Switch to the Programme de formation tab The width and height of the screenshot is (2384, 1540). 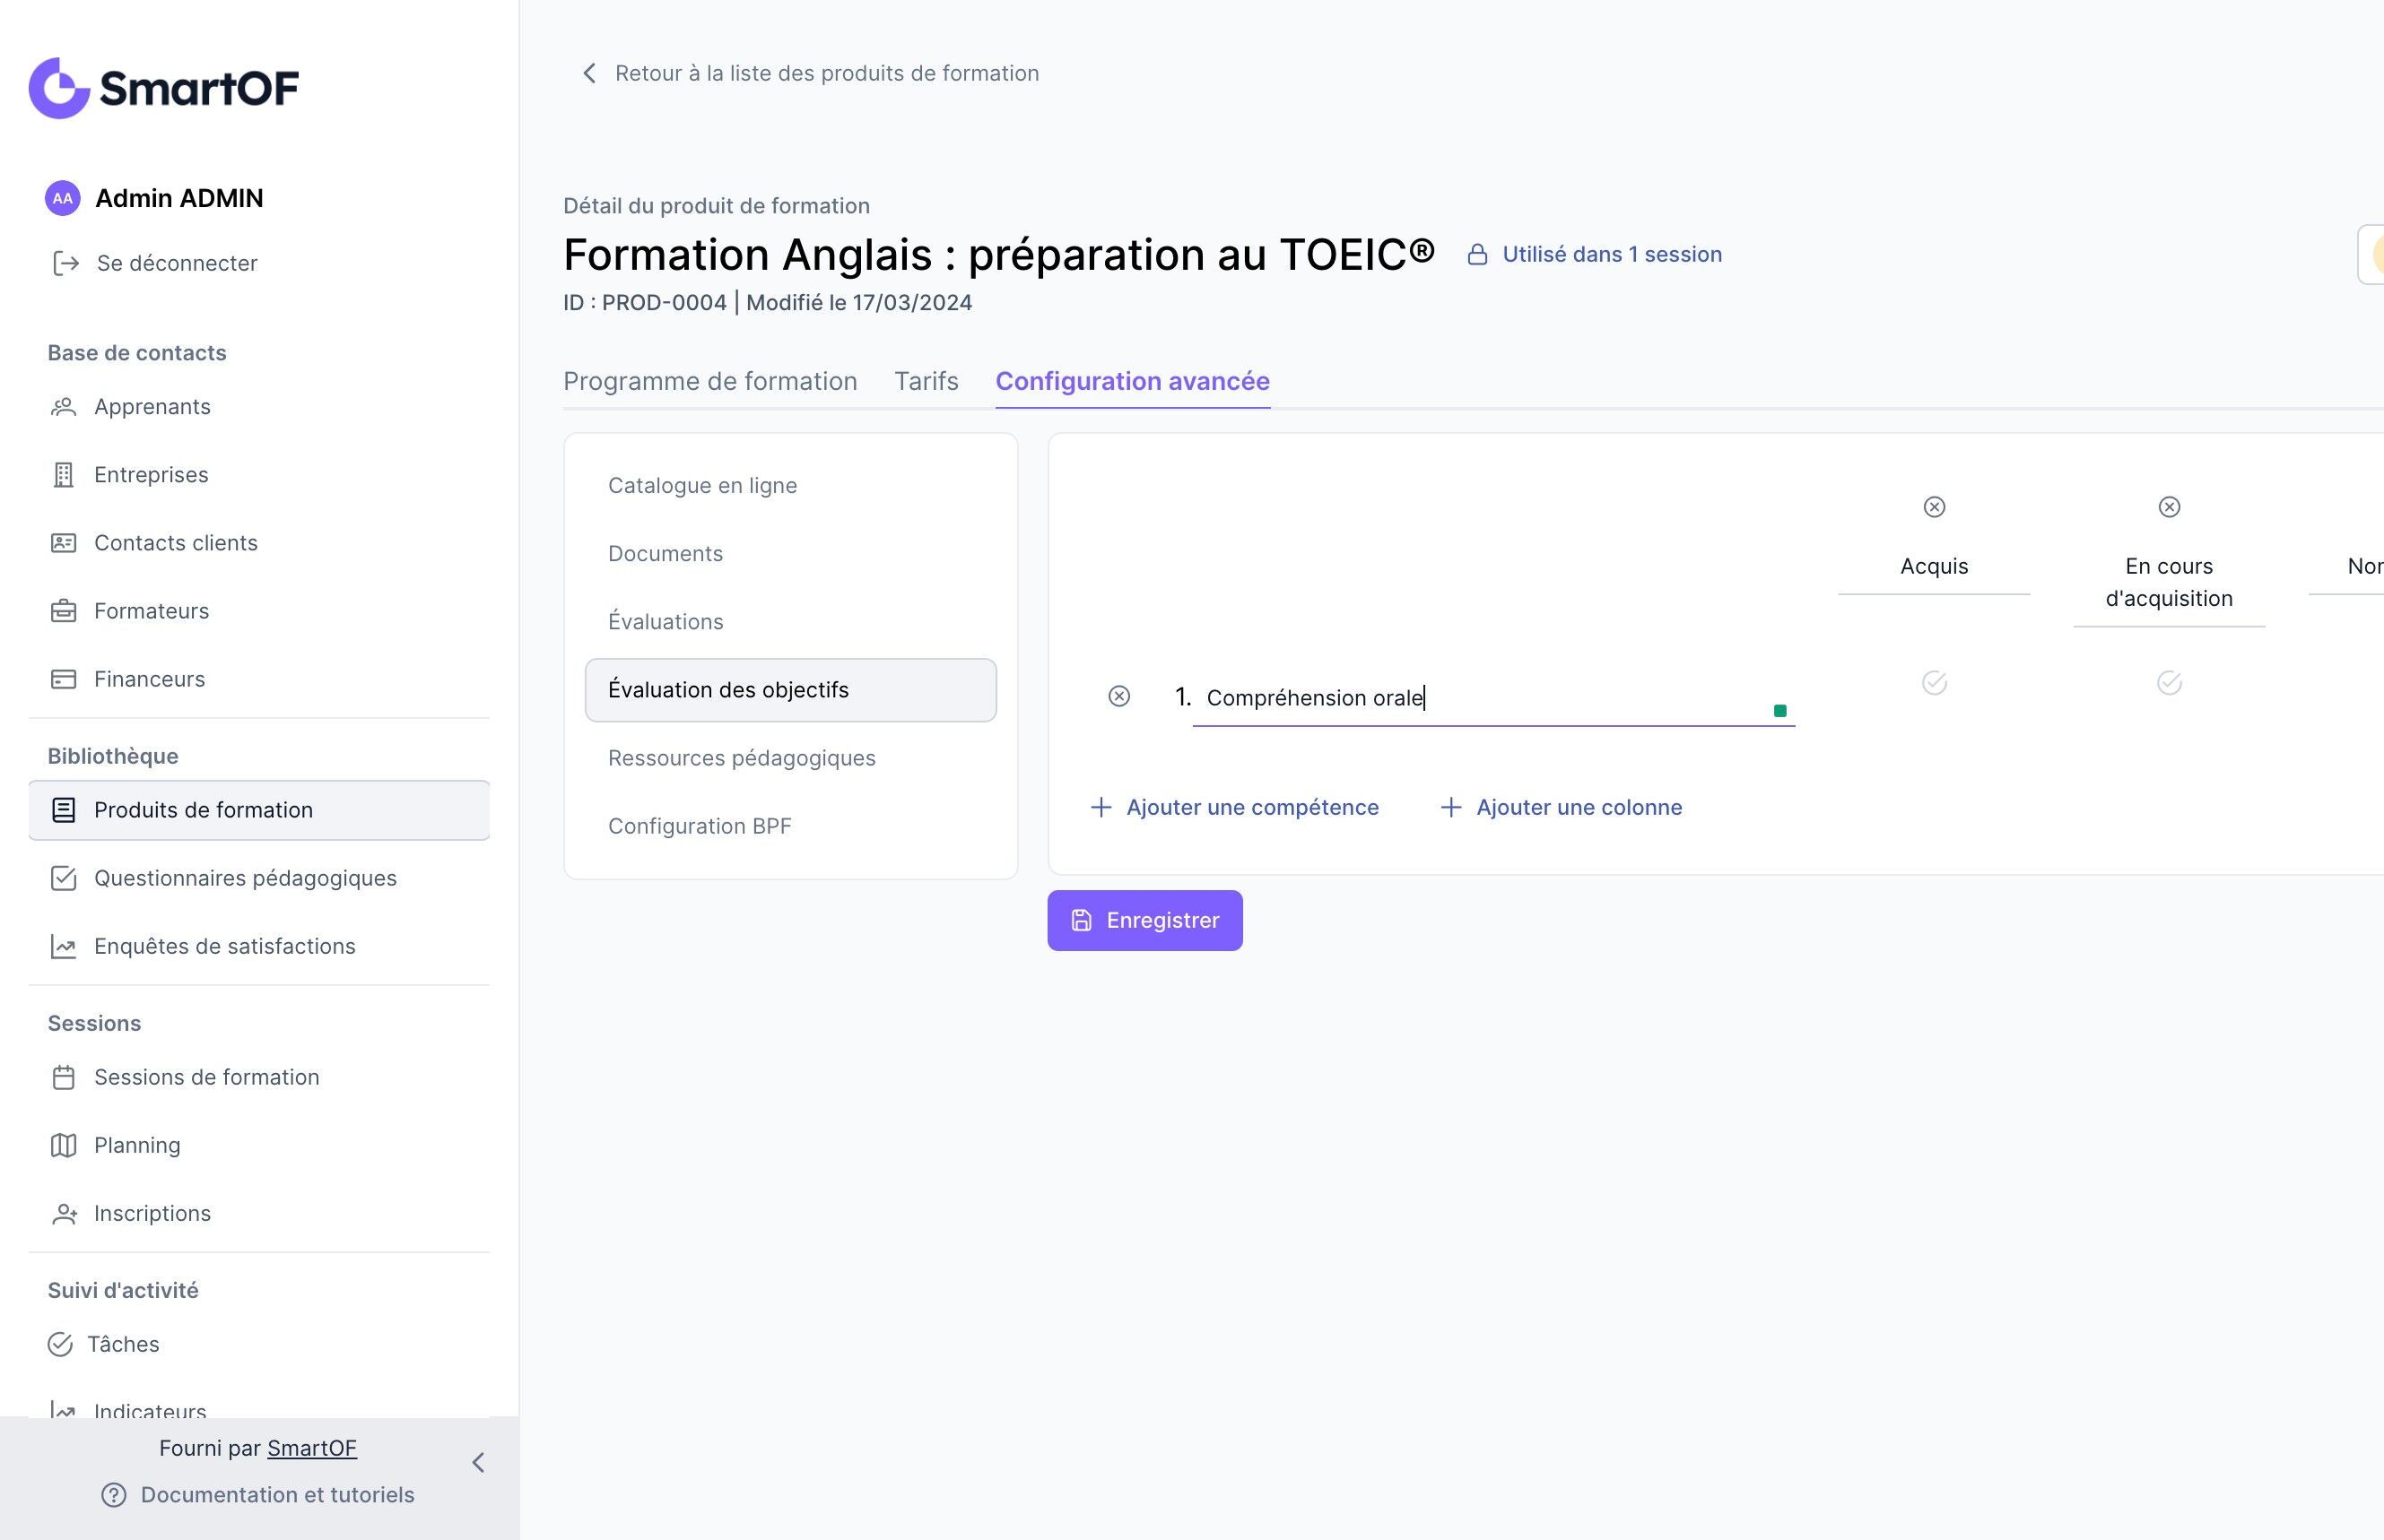(x=710, y=381)
